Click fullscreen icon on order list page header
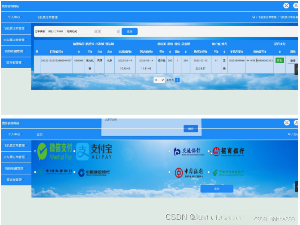This screenshot has width=300, height=225. [286, 6]
